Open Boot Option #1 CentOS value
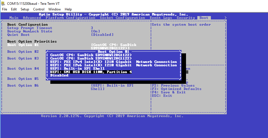The height and width of the screenshot is (138, 268). point(114,47)
